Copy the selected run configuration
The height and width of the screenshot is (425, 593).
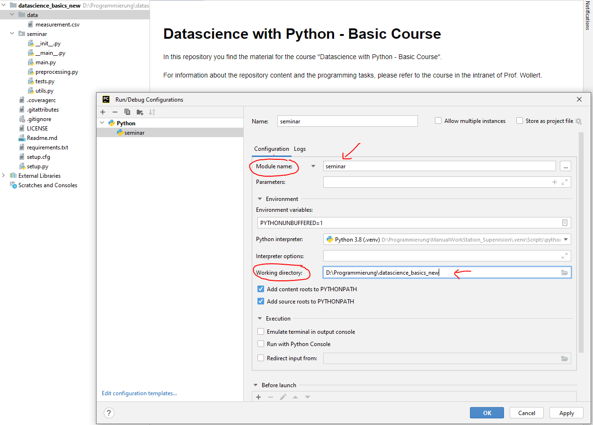tap(127, 112)
